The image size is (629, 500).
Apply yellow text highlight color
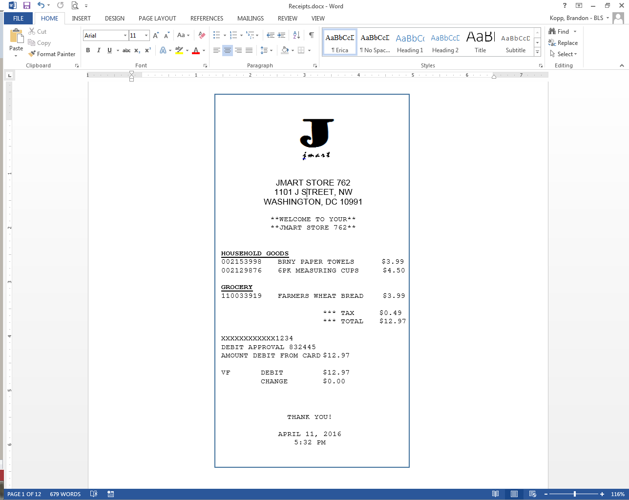point(179,50)
